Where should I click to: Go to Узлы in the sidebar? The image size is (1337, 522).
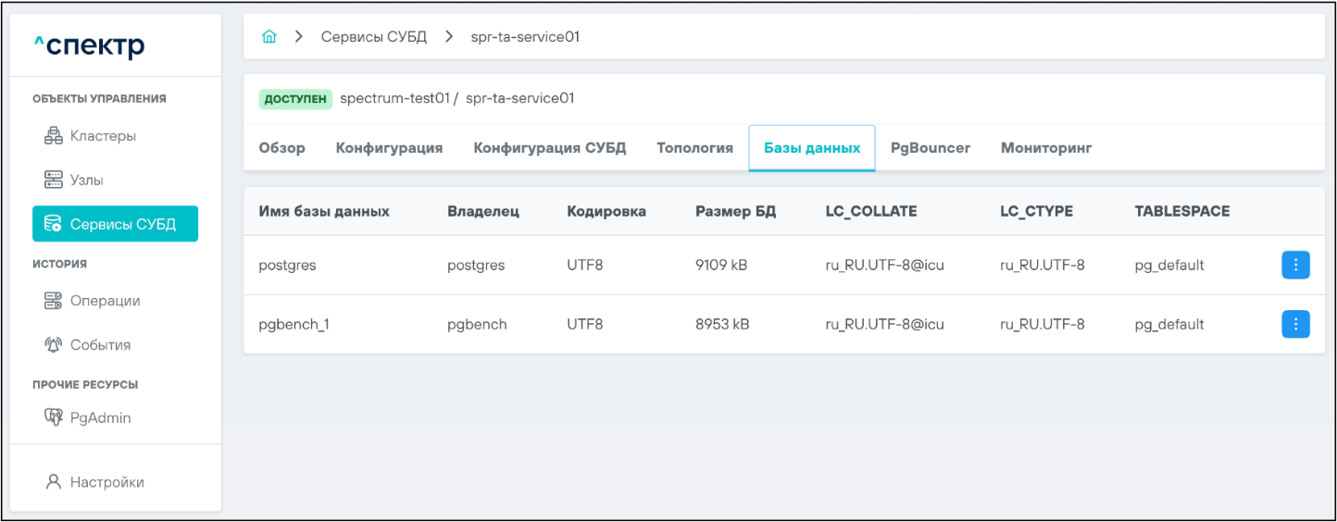point(86,180)
